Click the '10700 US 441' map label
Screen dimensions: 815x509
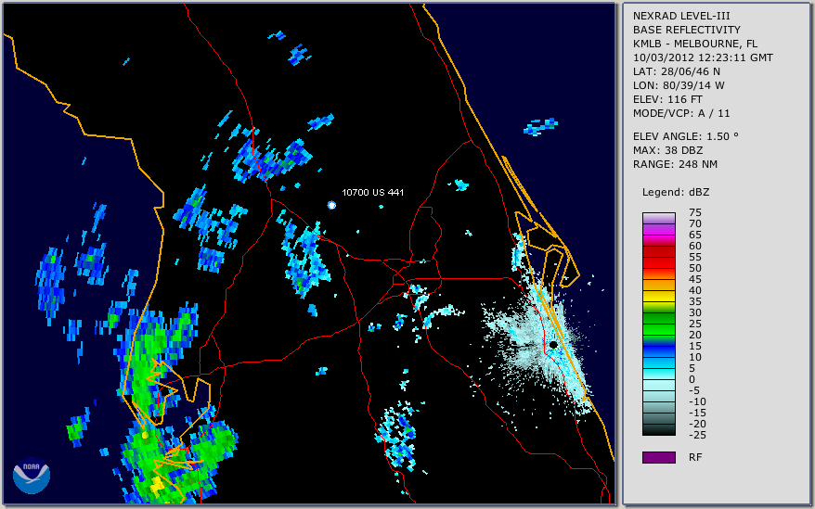[372, 192]
